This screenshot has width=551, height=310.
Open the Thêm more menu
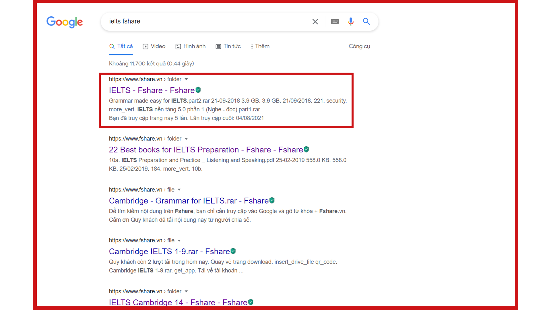tap(260, 46)
